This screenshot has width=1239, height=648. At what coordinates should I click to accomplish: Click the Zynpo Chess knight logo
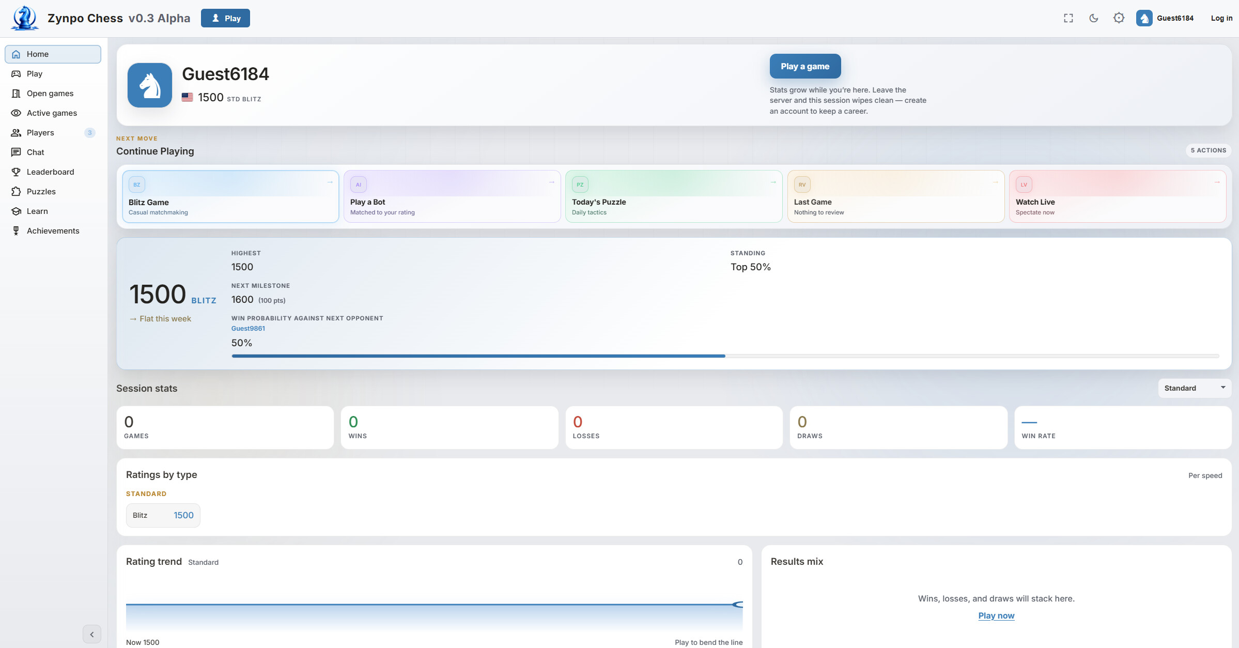(24, 18)
